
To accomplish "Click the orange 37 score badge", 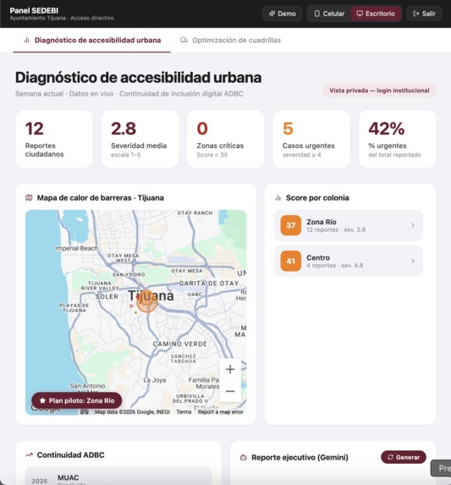I will pos(290,225).
